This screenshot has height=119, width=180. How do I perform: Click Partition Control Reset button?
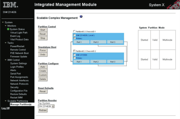(x=43, y=34)
